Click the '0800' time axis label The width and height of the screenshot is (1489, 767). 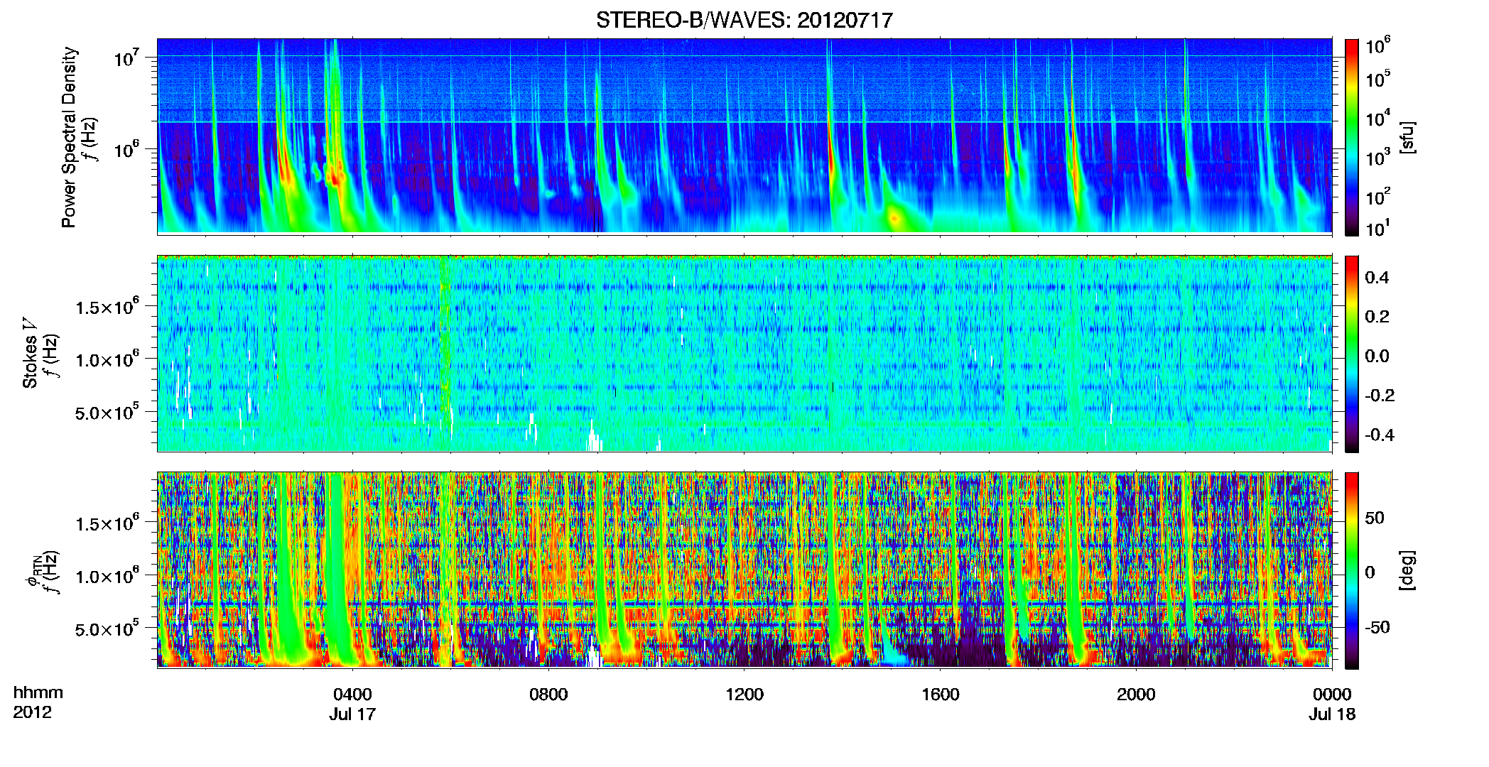pyautogui.click(x=548, y=694)
